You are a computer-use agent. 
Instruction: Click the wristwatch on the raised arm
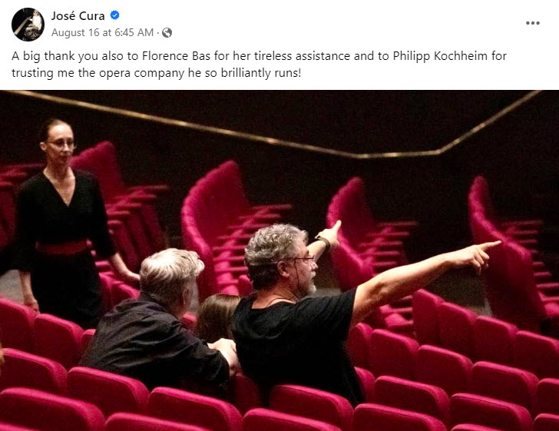tap(323, 240)
